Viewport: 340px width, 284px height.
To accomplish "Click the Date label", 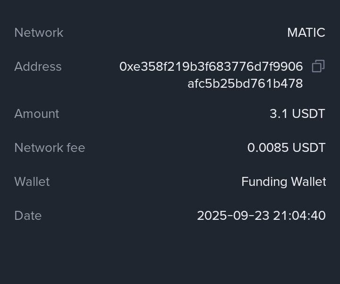I will [x=28, y=216].
